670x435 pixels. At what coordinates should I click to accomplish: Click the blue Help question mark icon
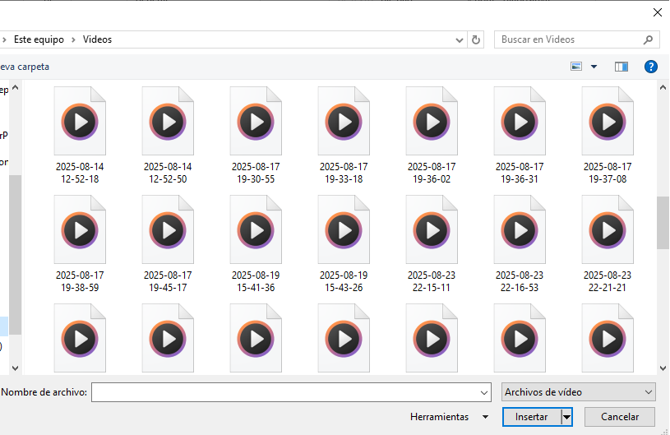pos(650,67)
